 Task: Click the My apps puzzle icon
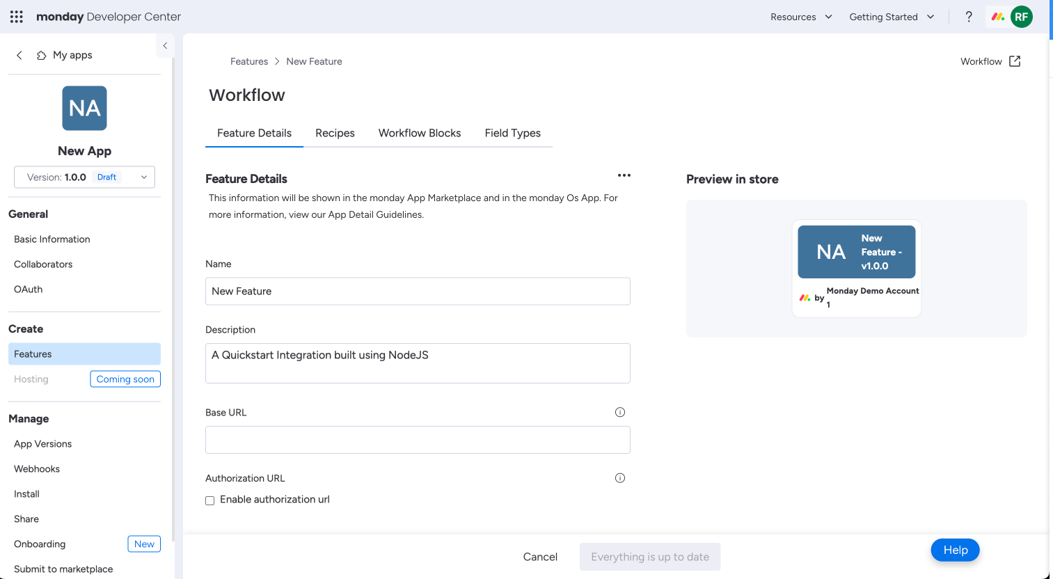[42, 55]
